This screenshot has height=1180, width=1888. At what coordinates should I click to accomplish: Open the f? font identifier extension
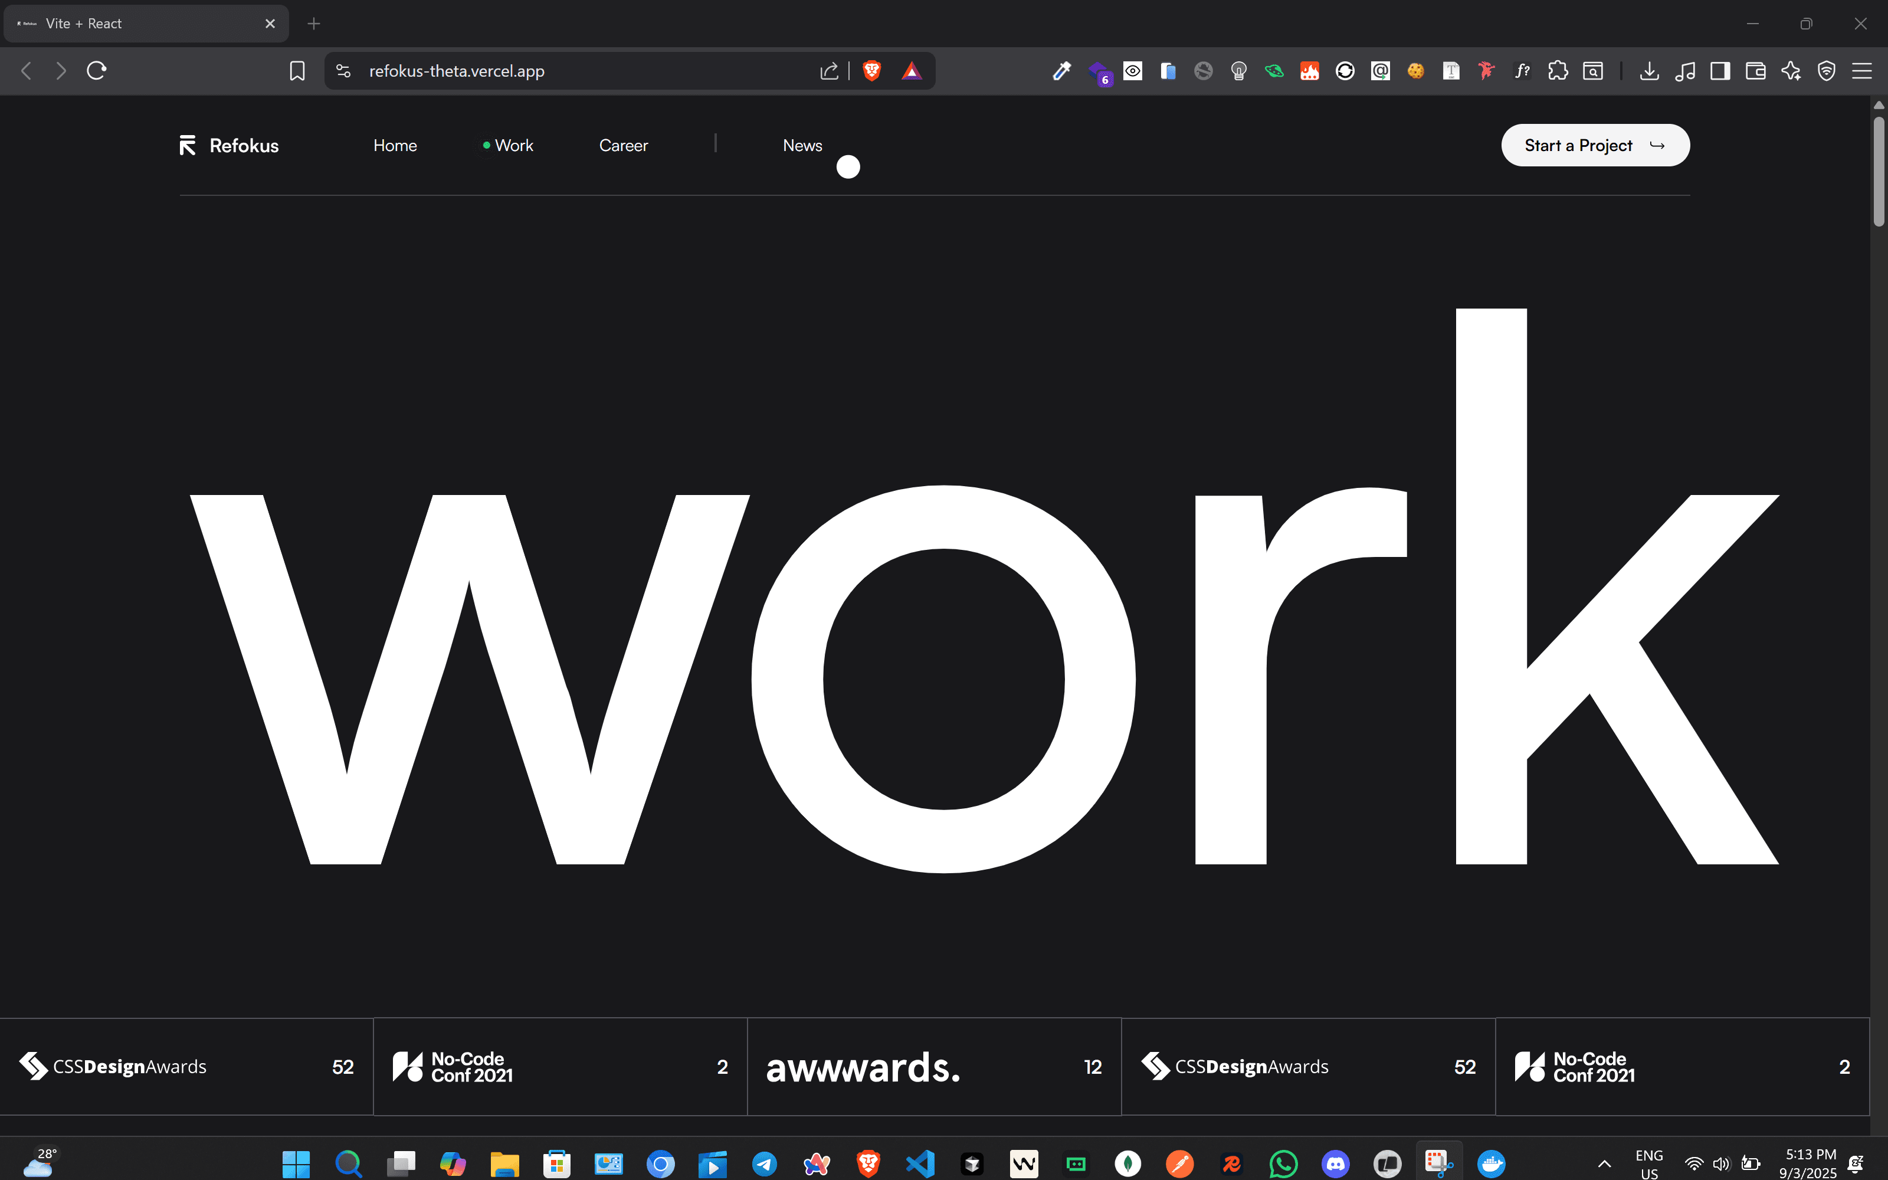tap(1522, 71)
